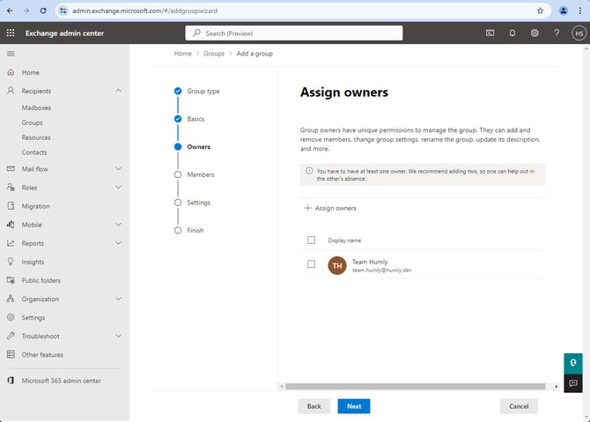Image resolution: width=590 pixels, height=422 pixels.
Task: Open the help question mark icon
Action: [x=557, y=33]
